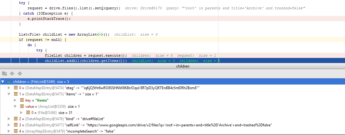
Task: Expand entry 0 with key "etag"
Action: [9, 88]
